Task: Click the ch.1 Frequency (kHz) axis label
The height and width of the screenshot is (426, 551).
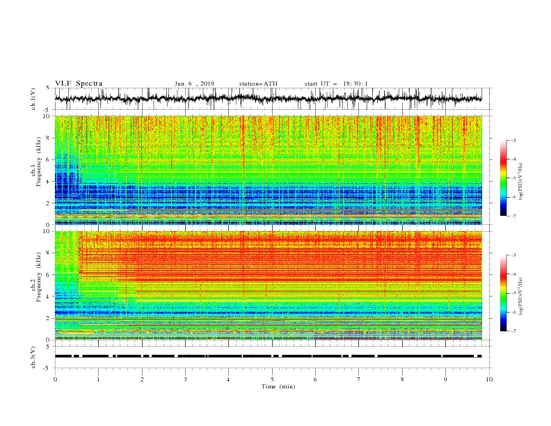Action: point(36,161)
